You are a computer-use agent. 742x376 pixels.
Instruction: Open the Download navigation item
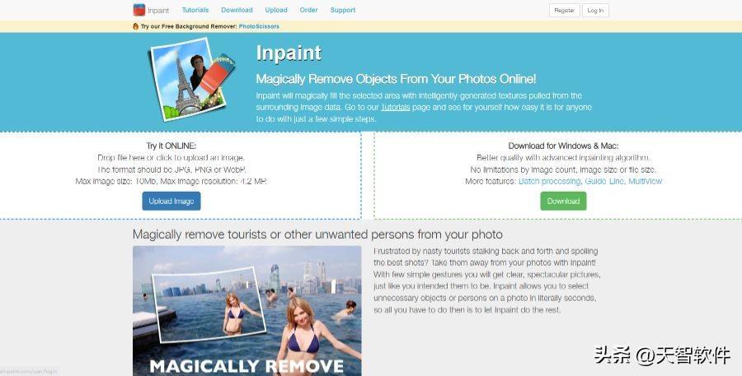coord(237,10)
